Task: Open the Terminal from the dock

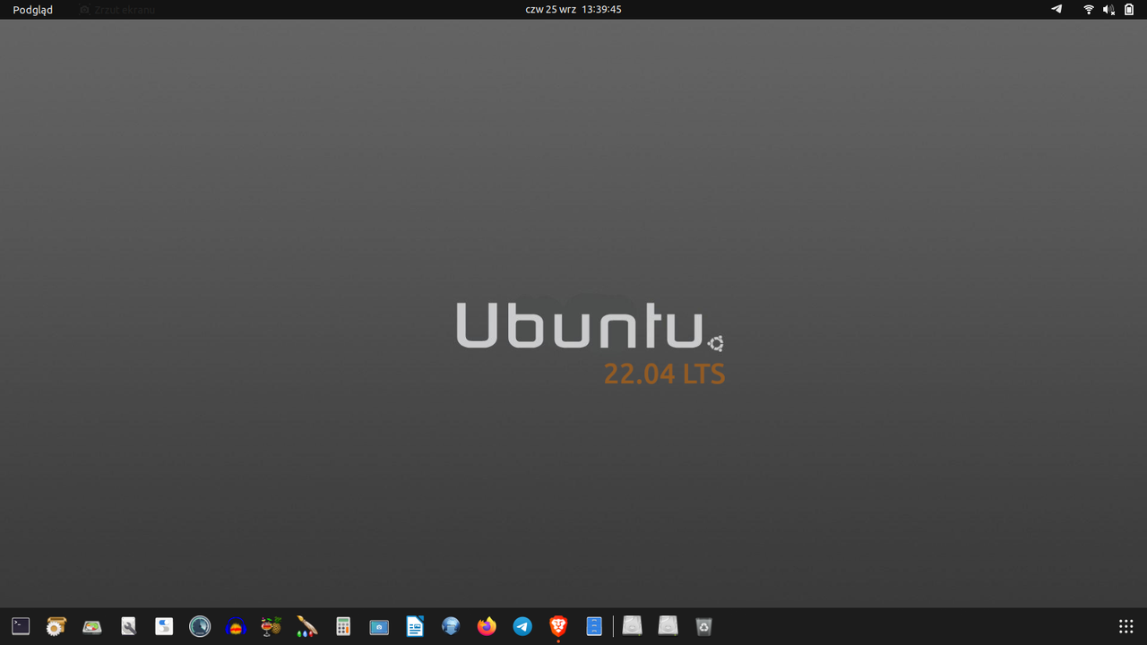Action: (21, 627)
